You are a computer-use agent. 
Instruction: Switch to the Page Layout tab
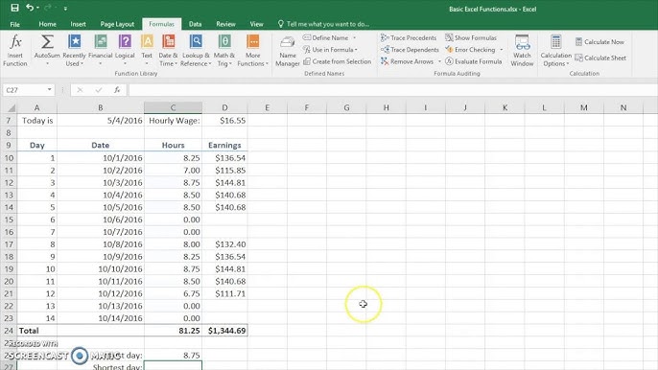click(117, 24)
